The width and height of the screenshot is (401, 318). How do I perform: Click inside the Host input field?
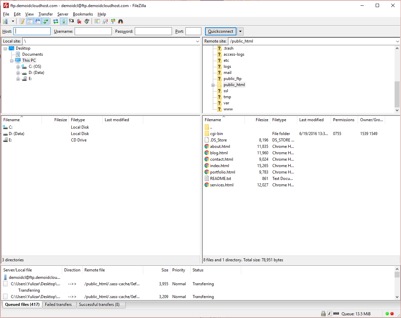[x=32, y=31]
